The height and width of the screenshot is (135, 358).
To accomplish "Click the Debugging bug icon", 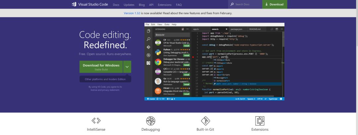I will point(151,121).
